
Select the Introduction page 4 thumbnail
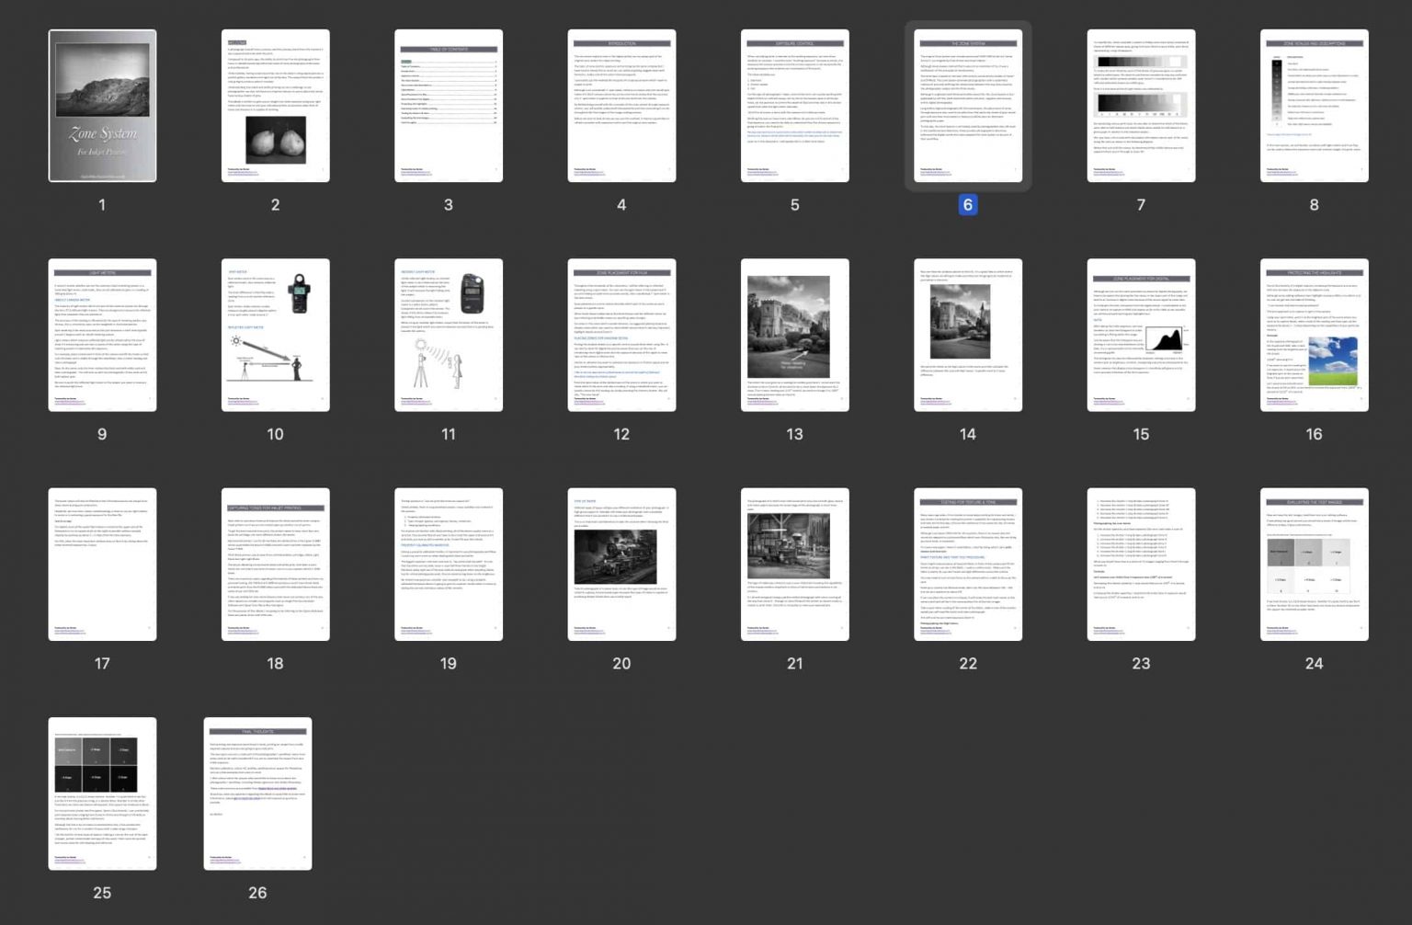point(621,106)
